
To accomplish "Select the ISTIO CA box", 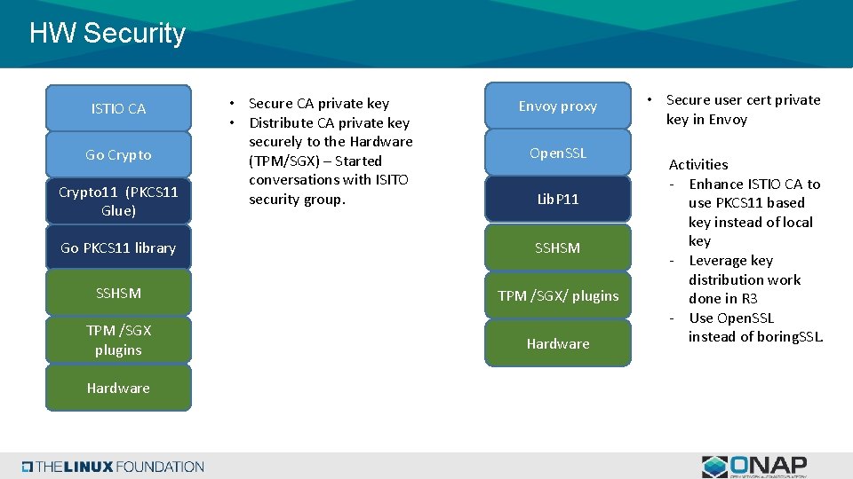I will pyautogui.click(x=118, y=108).
